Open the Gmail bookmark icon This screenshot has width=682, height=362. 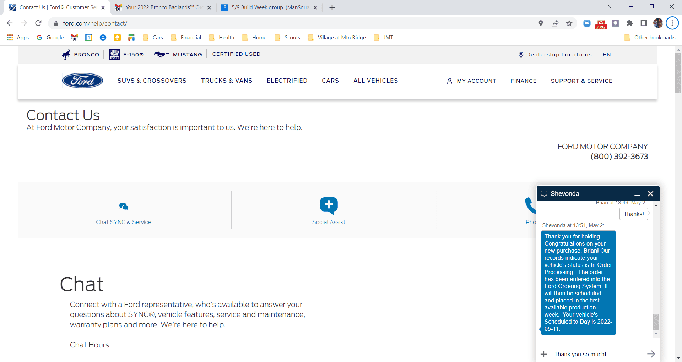tap(75, 38)
